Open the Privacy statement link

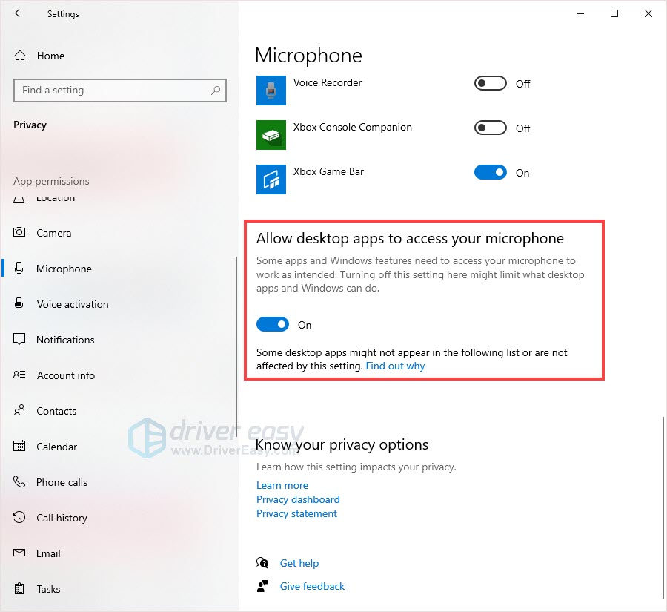tap(296, 513)
